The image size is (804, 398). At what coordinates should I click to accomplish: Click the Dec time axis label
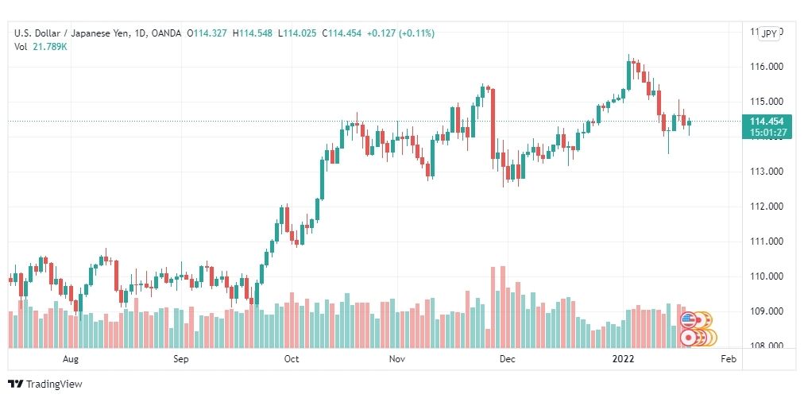click(508, 359)
